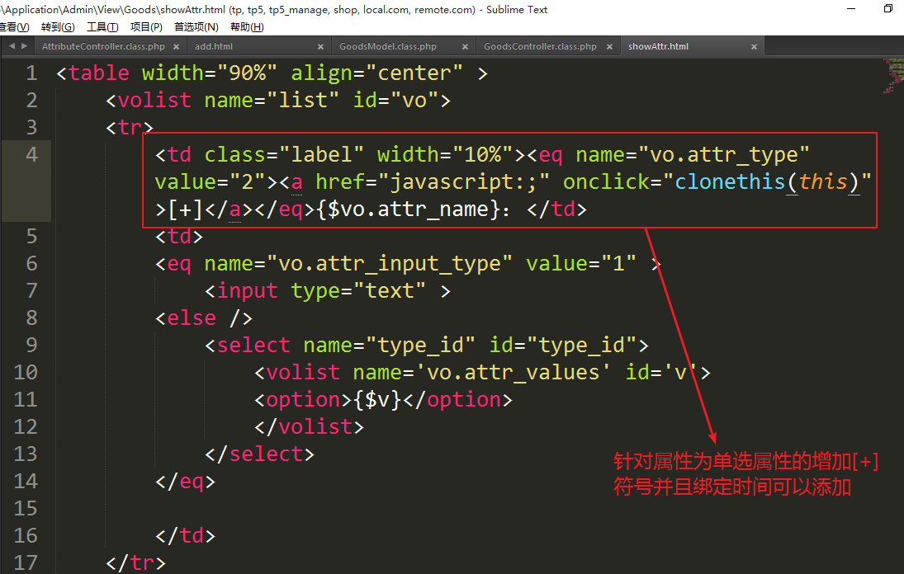
Task: Open the 首选项(N) menu
Action: (x=196, y=27)
